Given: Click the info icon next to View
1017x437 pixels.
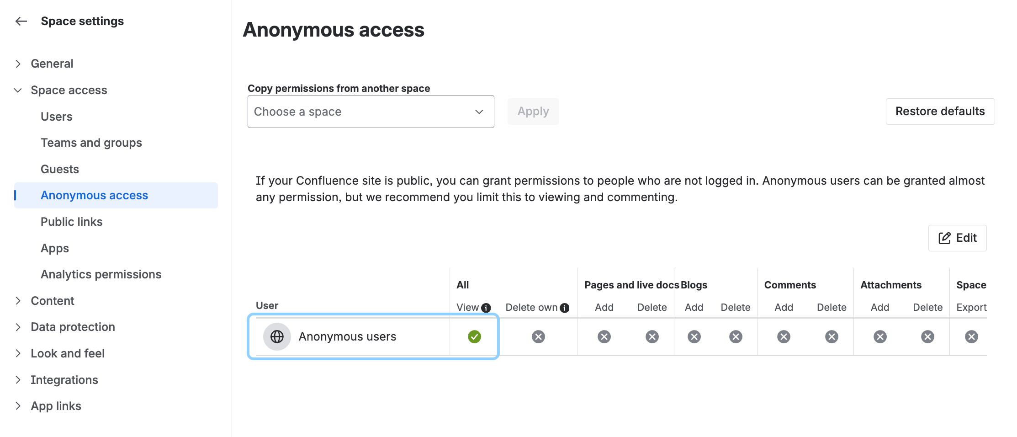Looking at the screenshot, I should 486,308.
